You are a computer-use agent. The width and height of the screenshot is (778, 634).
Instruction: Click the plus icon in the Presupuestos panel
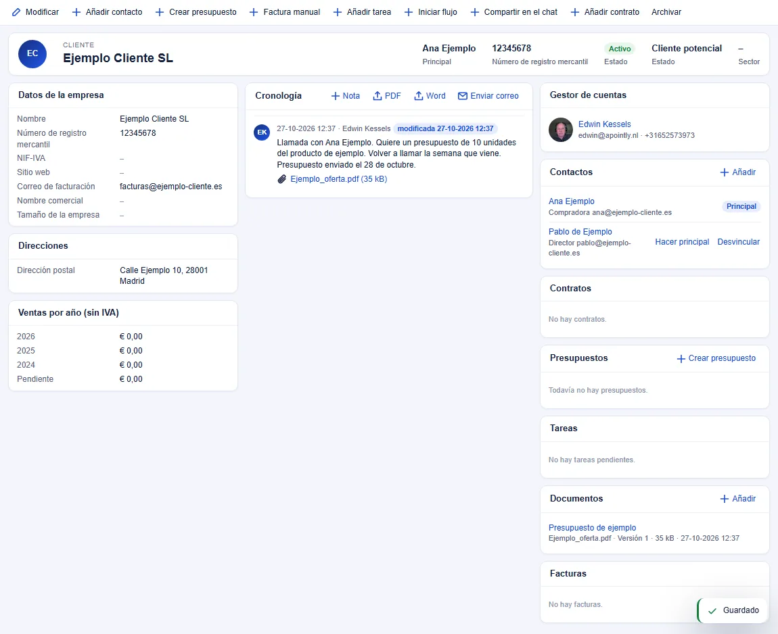tap(681, 358)
